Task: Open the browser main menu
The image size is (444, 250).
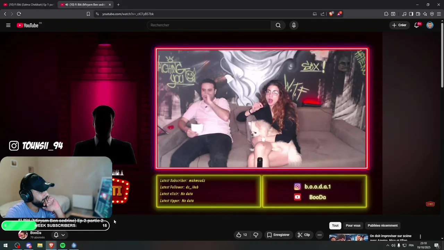Action: coord(439,14)
